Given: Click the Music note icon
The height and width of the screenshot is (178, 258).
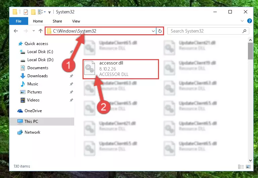Looking at the screenshot, I should click(23, 84).
